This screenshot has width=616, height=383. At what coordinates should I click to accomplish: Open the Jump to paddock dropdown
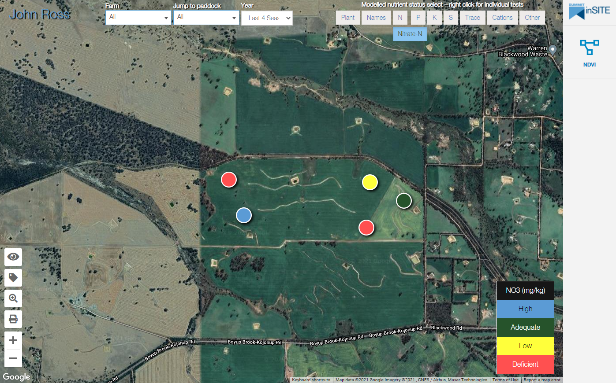(x=206, y=18)
